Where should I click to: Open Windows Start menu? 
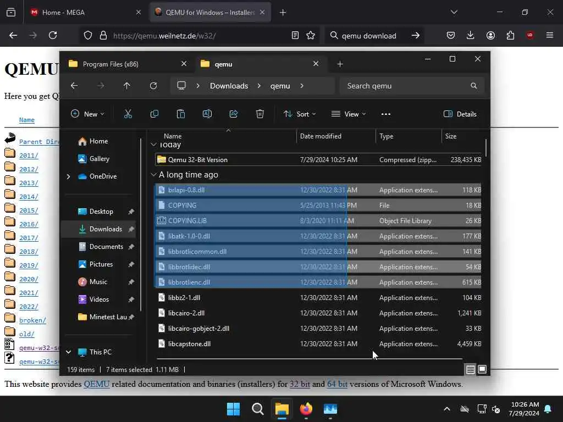pyautogui.click(x=233, y=409)
